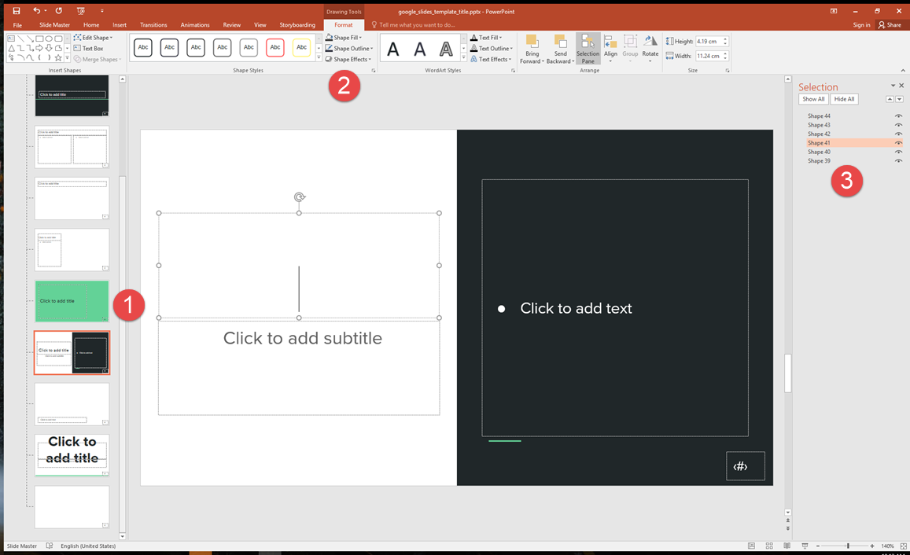The height and width of the screenshot is (555, 910).
Task: Open the Selection Pane from the Arrange group
Action: [588, 48]
